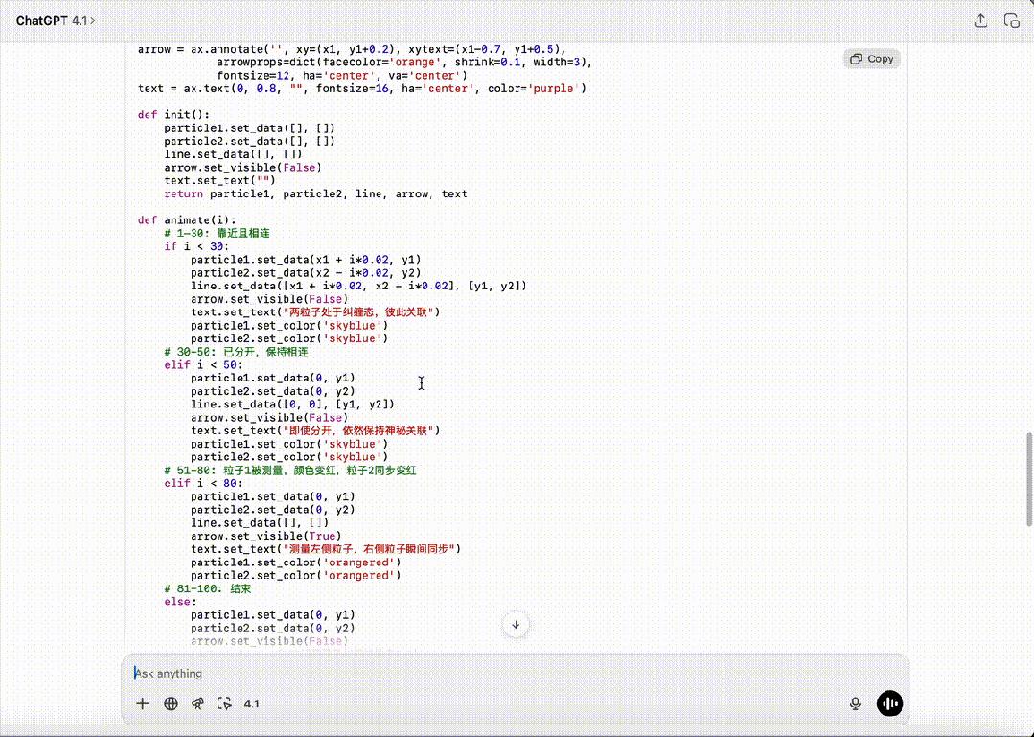Click the plus icon to attach files

pyautogui.click(x=143, y=703)
